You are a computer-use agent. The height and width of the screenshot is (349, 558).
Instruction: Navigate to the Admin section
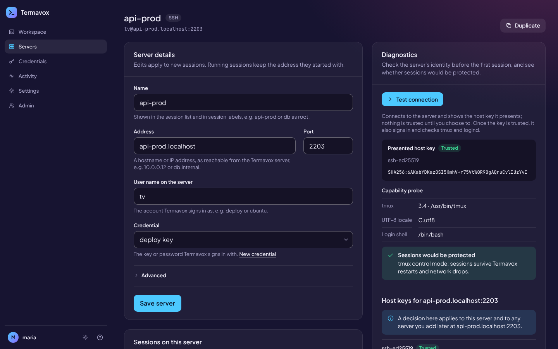(x=56, y=105)
